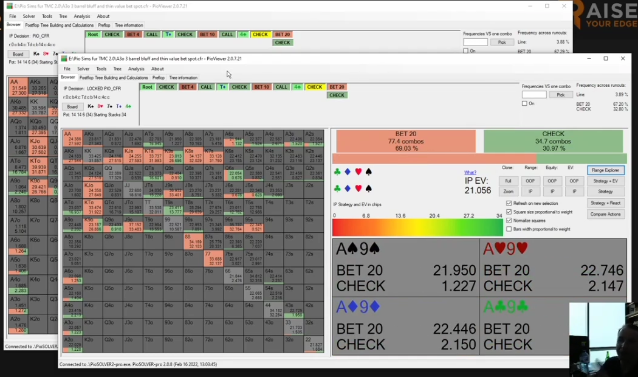638x377 pixels.
Task: Toggle Square size proportional to weight
Action: (x=509, y=212)
